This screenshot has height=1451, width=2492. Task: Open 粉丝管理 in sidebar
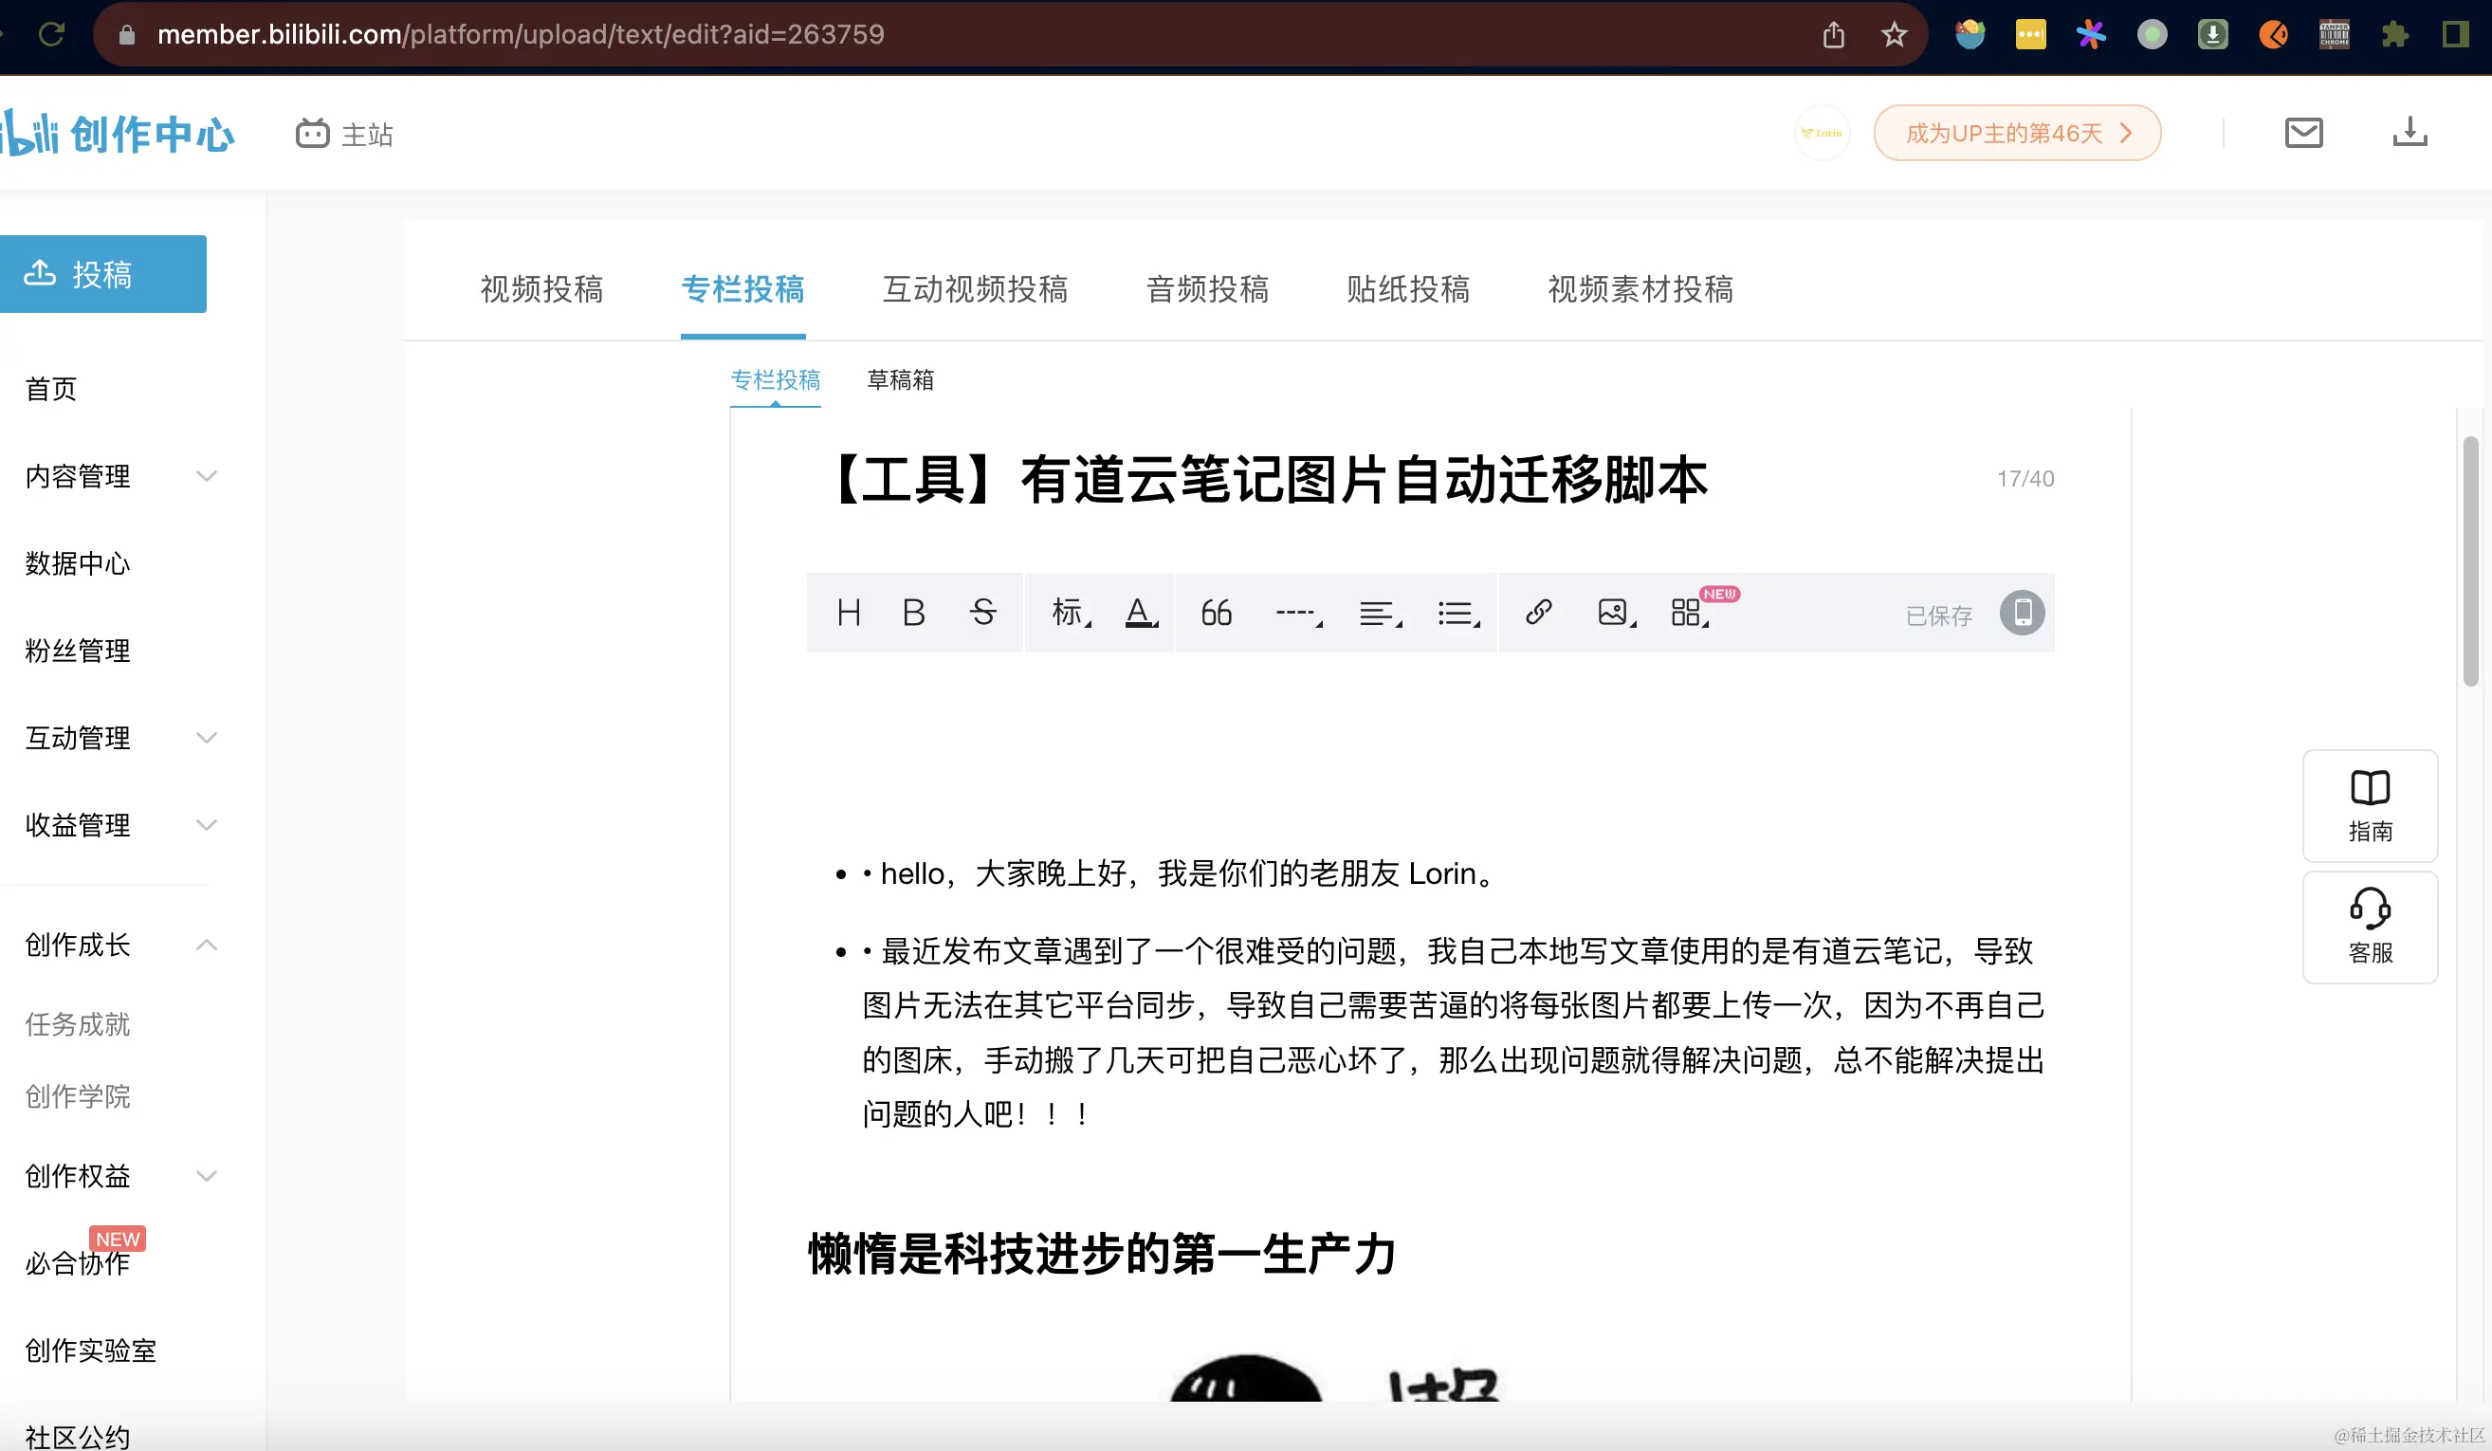click(x=77, y=650)
